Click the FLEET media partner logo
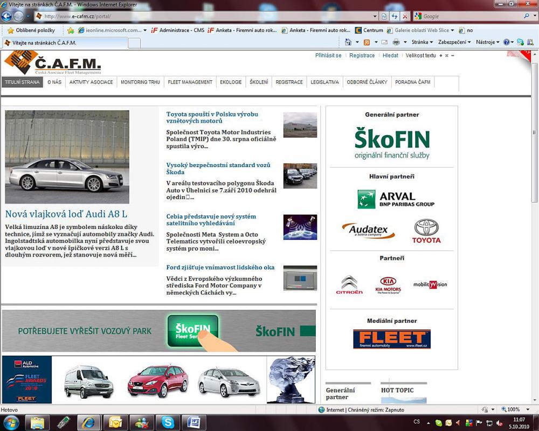The image size is (539, 431). coord(392,339)
